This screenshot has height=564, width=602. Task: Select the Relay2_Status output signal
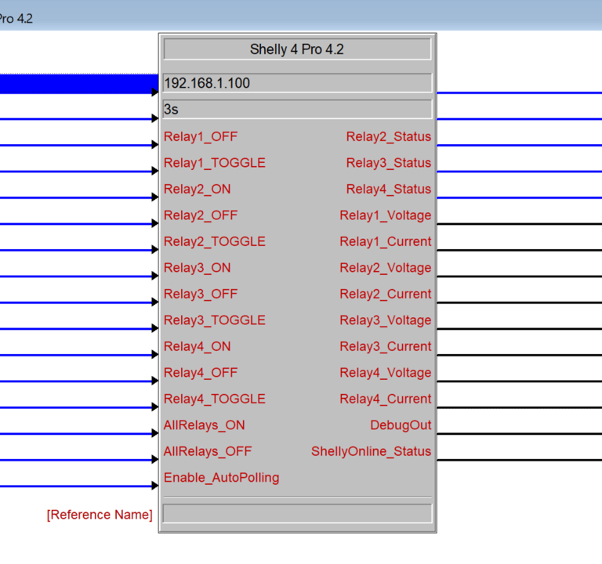point(389,136)
